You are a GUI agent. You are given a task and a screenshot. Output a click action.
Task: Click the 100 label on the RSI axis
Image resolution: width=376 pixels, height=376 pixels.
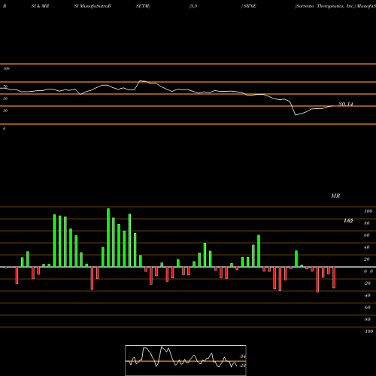[x=6, y=68]
